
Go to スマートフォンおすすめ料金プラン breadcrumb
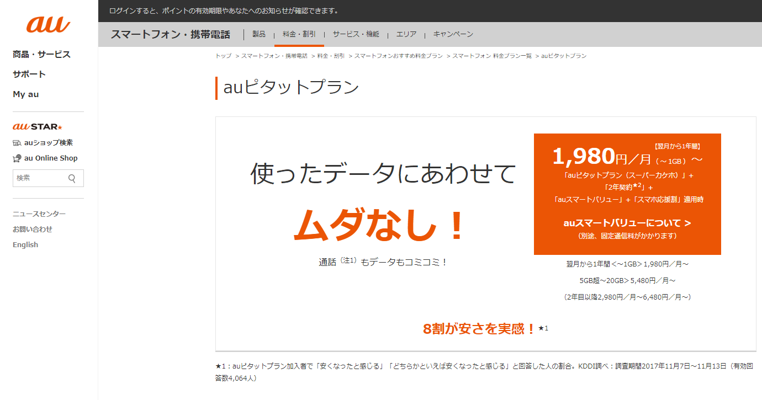(x=399, y=56)
